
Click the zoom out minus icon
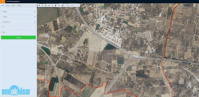42,5
